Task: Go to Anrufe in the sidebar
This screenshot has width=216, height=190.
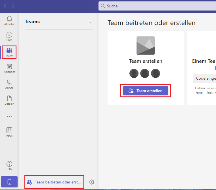Action: point(9,84)
